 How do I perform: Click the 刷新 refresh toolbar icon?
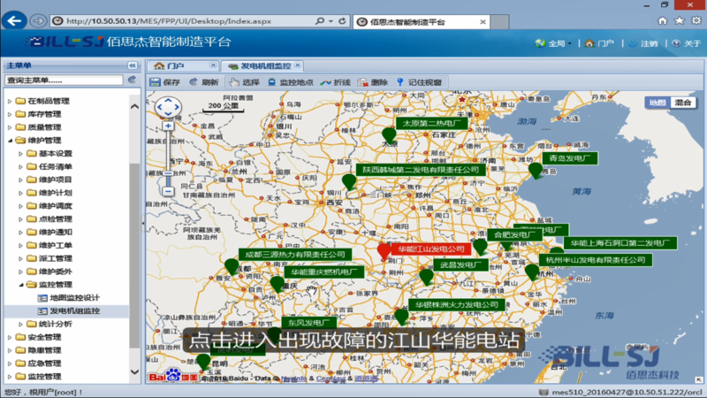point(194,82)
